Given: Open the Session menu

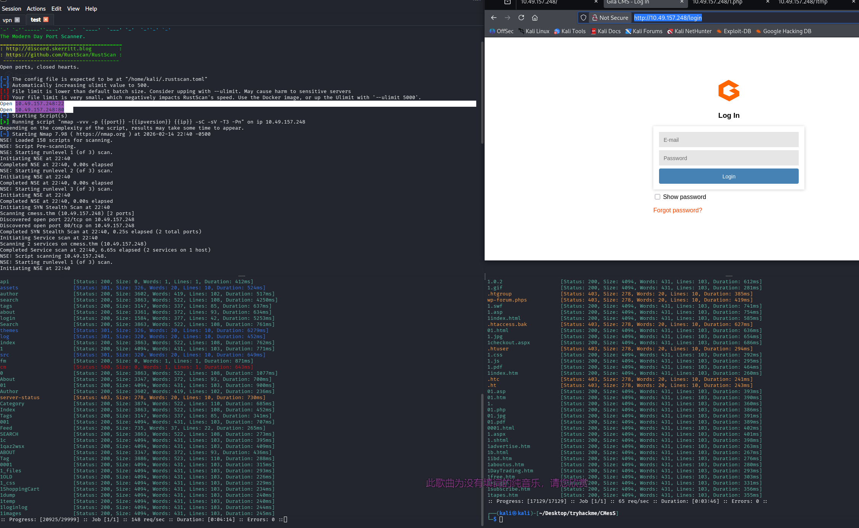Looking at the screenshot, I should 11,8.
